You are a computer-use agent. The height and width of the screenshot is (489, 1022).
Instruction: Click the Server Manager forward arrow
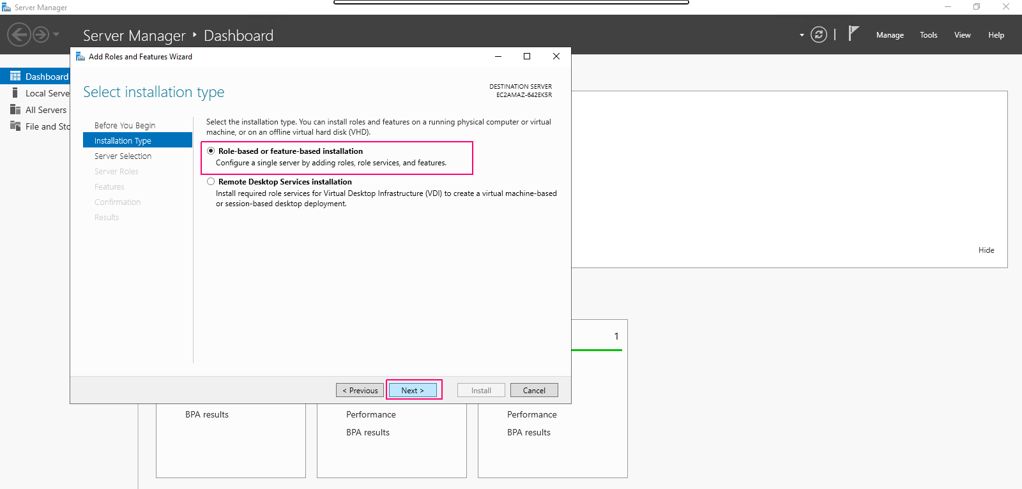pos(41,34)
